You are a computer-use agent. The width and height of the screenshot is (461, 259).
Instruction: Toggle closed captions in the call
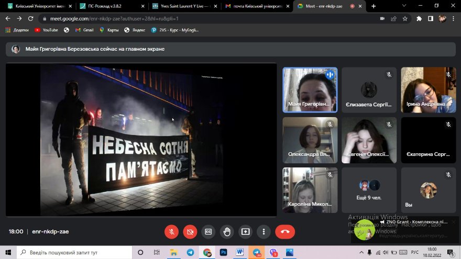pyautogui.click(x=208, y=231)
